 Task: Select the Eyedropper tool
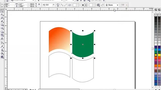pyautogui.click(x=2, y=46)
